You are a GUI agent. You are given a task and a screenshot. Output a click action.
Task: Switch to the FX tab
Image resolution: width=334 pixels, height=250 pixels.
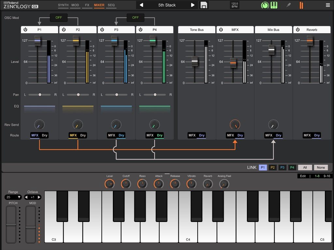coord(87,5)
